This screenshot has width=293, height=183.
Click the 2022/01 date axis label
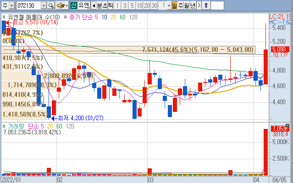[x=11, y=180]
